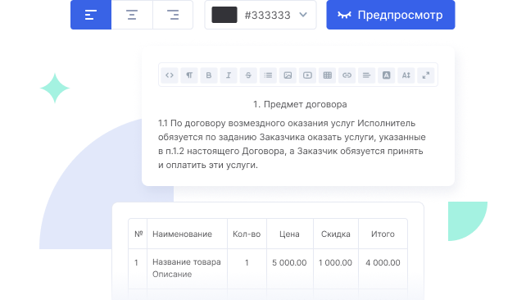Image resolution: width=526 pixels, height=300 pixels.
Task: Click the price cell '5 000.00'
Action: tap(289, 262)
